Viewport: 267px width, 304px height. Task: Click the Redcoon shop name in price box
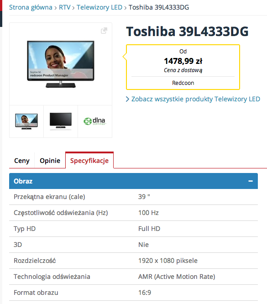click(183, 83)
